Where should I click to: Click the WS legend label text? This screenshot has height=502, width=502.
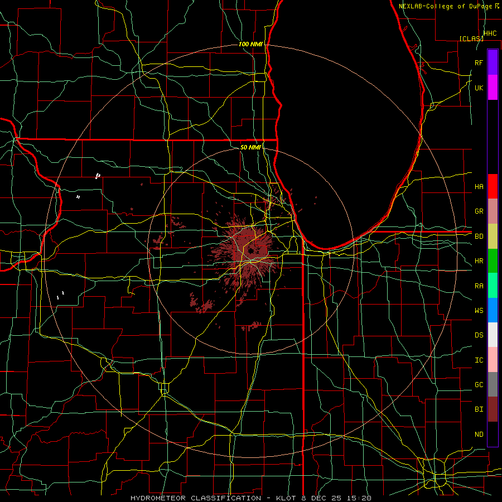point(479,311)
